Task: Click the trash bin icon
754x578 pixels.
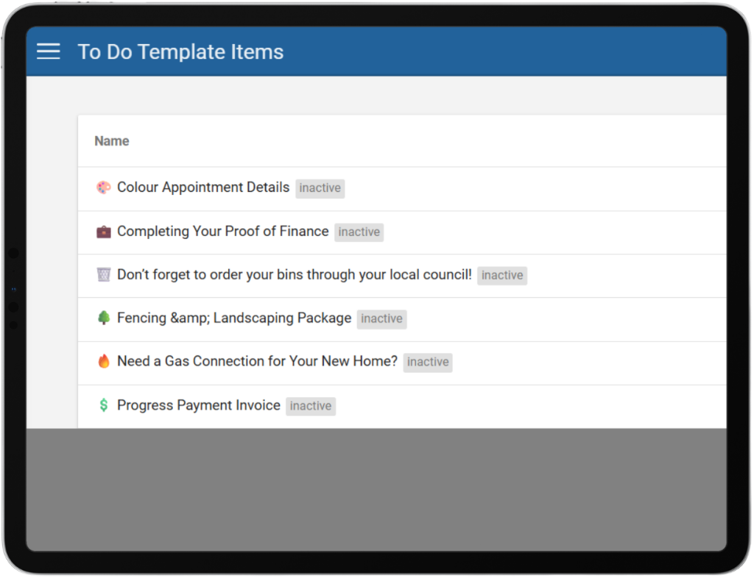Action: tap(104, 275)
